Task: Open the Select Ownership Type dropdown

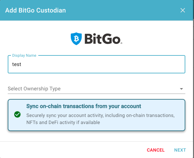Action: pyautogui.click(x=97, y=89)
